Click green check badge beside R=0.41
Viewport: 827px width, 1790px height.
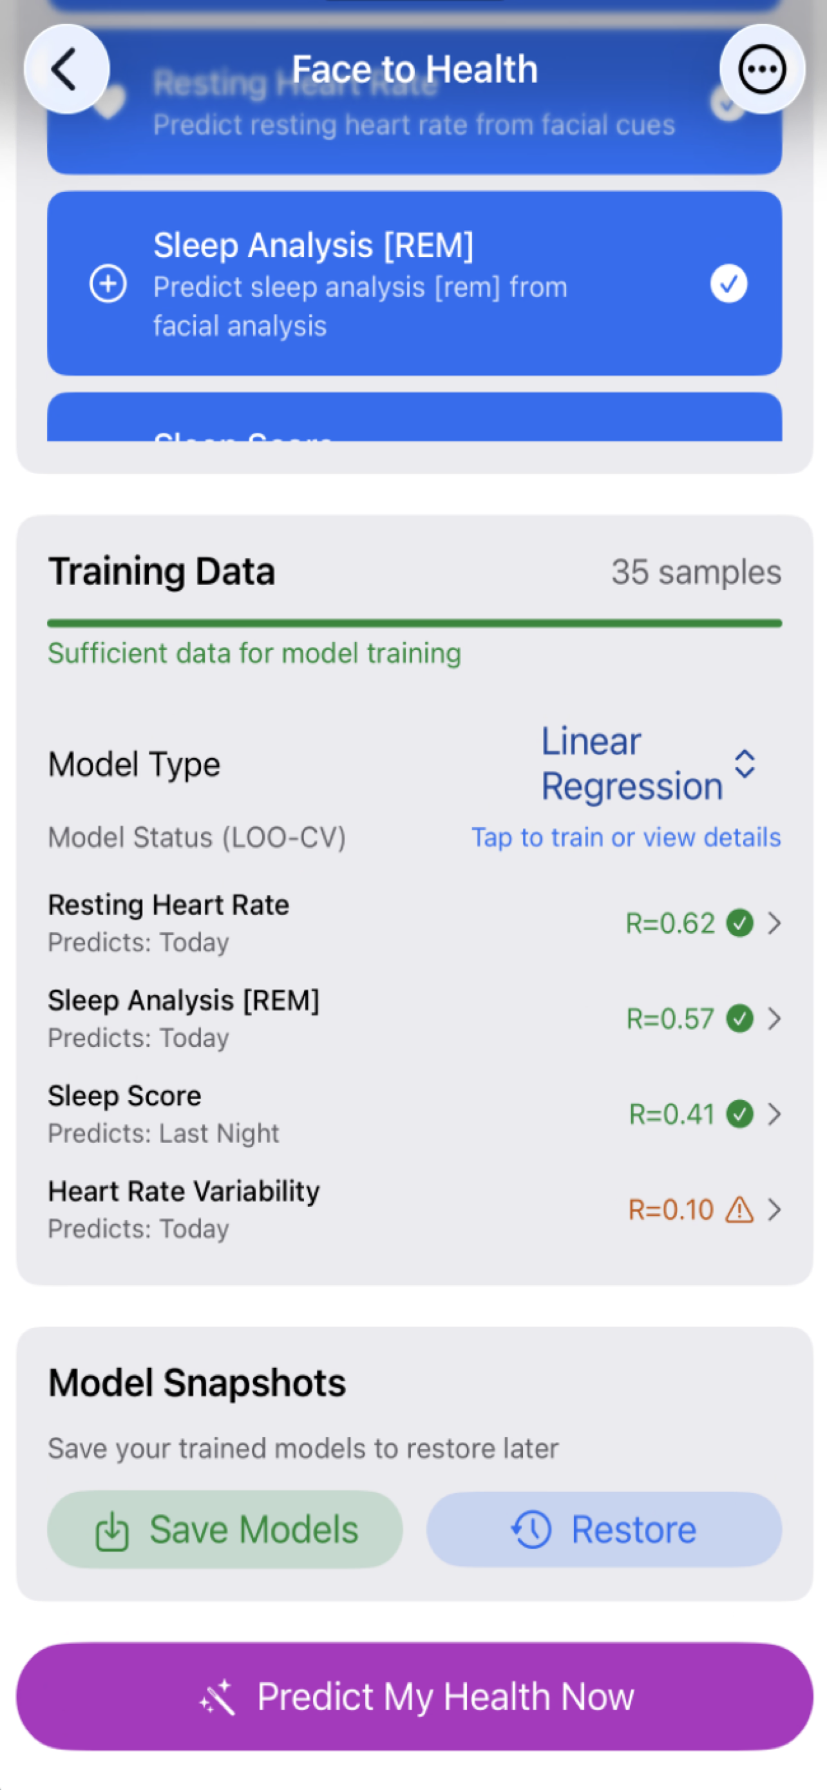739,1114
